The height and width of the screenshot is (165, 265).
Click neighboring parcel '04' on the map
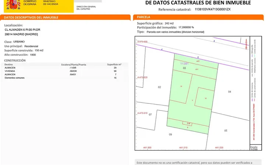230,92
